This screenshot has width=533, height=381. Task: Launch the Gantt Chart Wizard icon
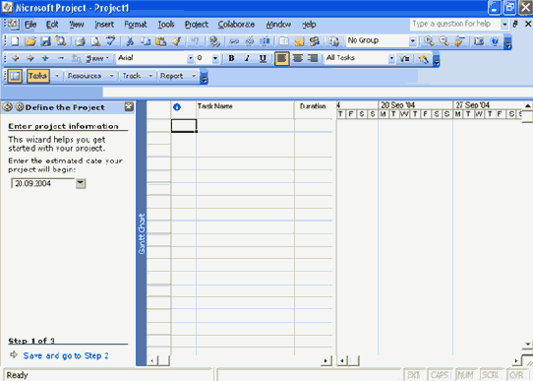tap(423, 59)
